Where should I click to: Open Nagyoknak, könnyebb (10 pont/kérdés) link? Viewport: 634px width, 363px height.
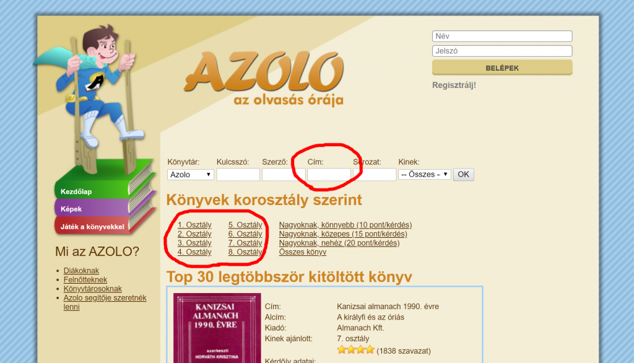point(345,225)
